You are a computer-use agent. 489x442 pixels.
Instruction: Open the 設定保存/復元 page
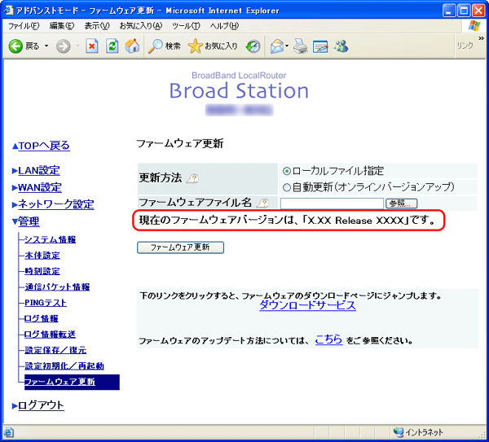pyautogui.click(x=55, y=350)
